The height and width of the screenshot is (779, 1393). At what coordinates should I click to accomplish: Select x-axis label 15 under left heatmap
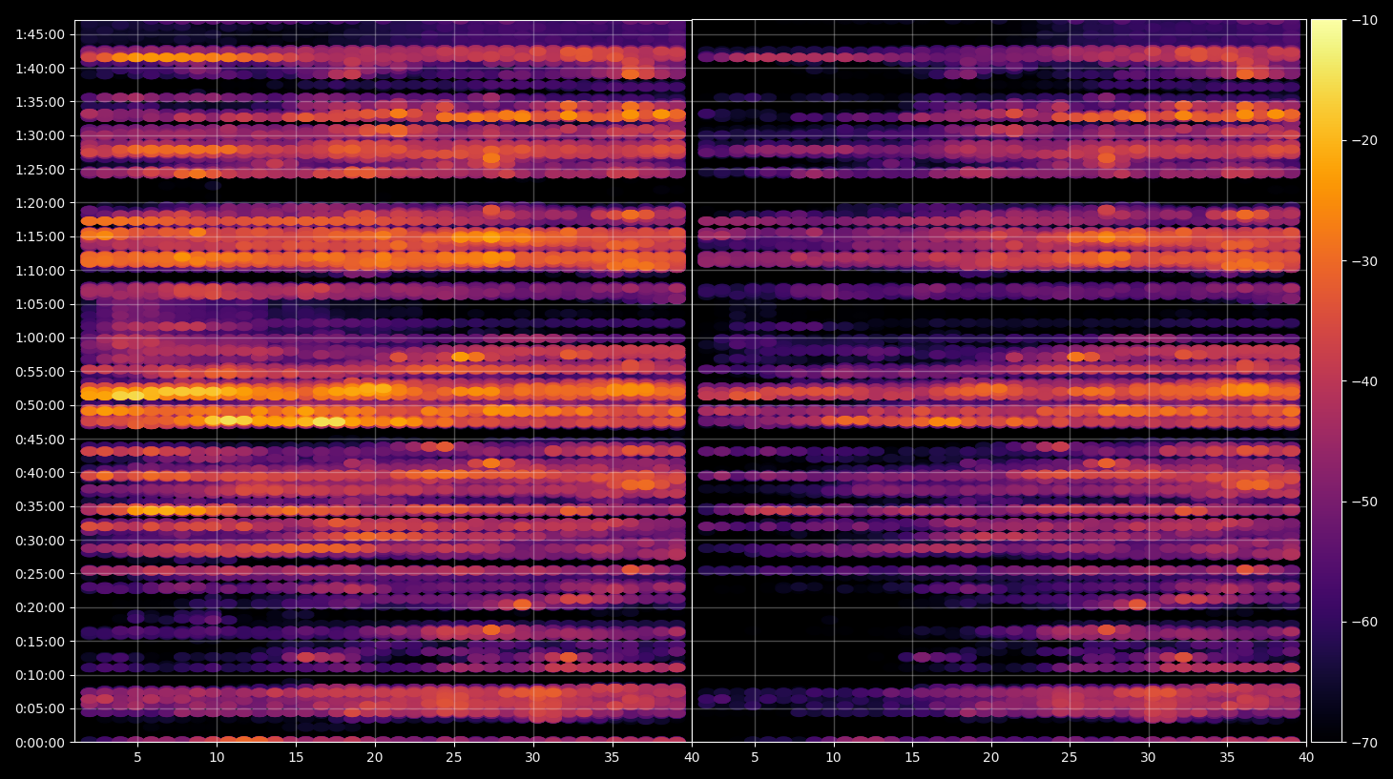[x=296, y=758]
